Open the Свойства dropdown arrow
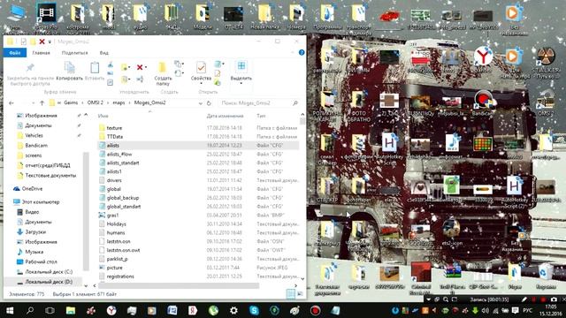 click(201, 83)
